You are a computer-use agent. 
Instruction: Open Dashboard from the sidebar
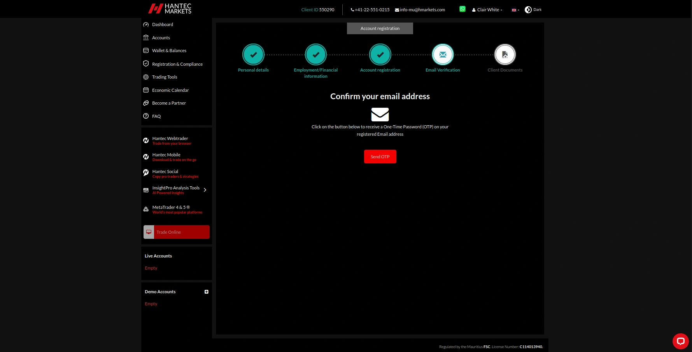pyautogui.click(x=162, y=25)
